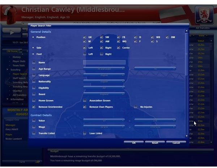Enable the Age Range filter checkbox
This screenshot has height=168, width=217.
click(34, 69)
